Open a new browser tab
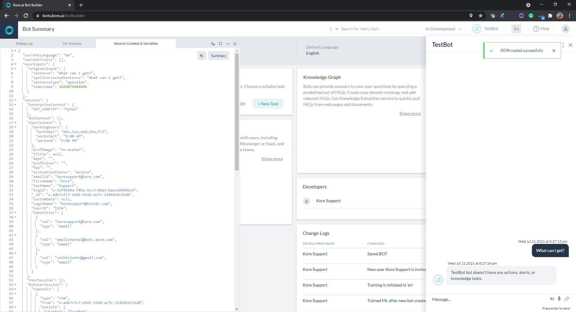576x312 pixels. click(81, 5)
